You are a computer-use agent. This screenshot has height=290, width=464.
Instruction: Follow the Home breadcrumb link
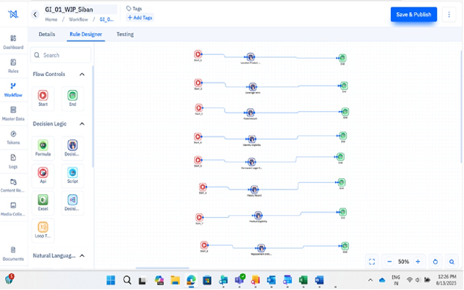pos(51,19)
